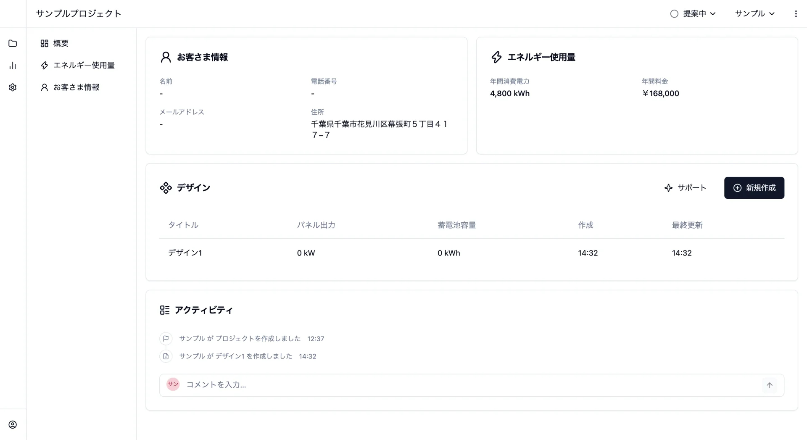Viewport: 807px width, 440px height.
Task: Click the plus circle icon in 新規作成
Action: click(x=737, y=188)
